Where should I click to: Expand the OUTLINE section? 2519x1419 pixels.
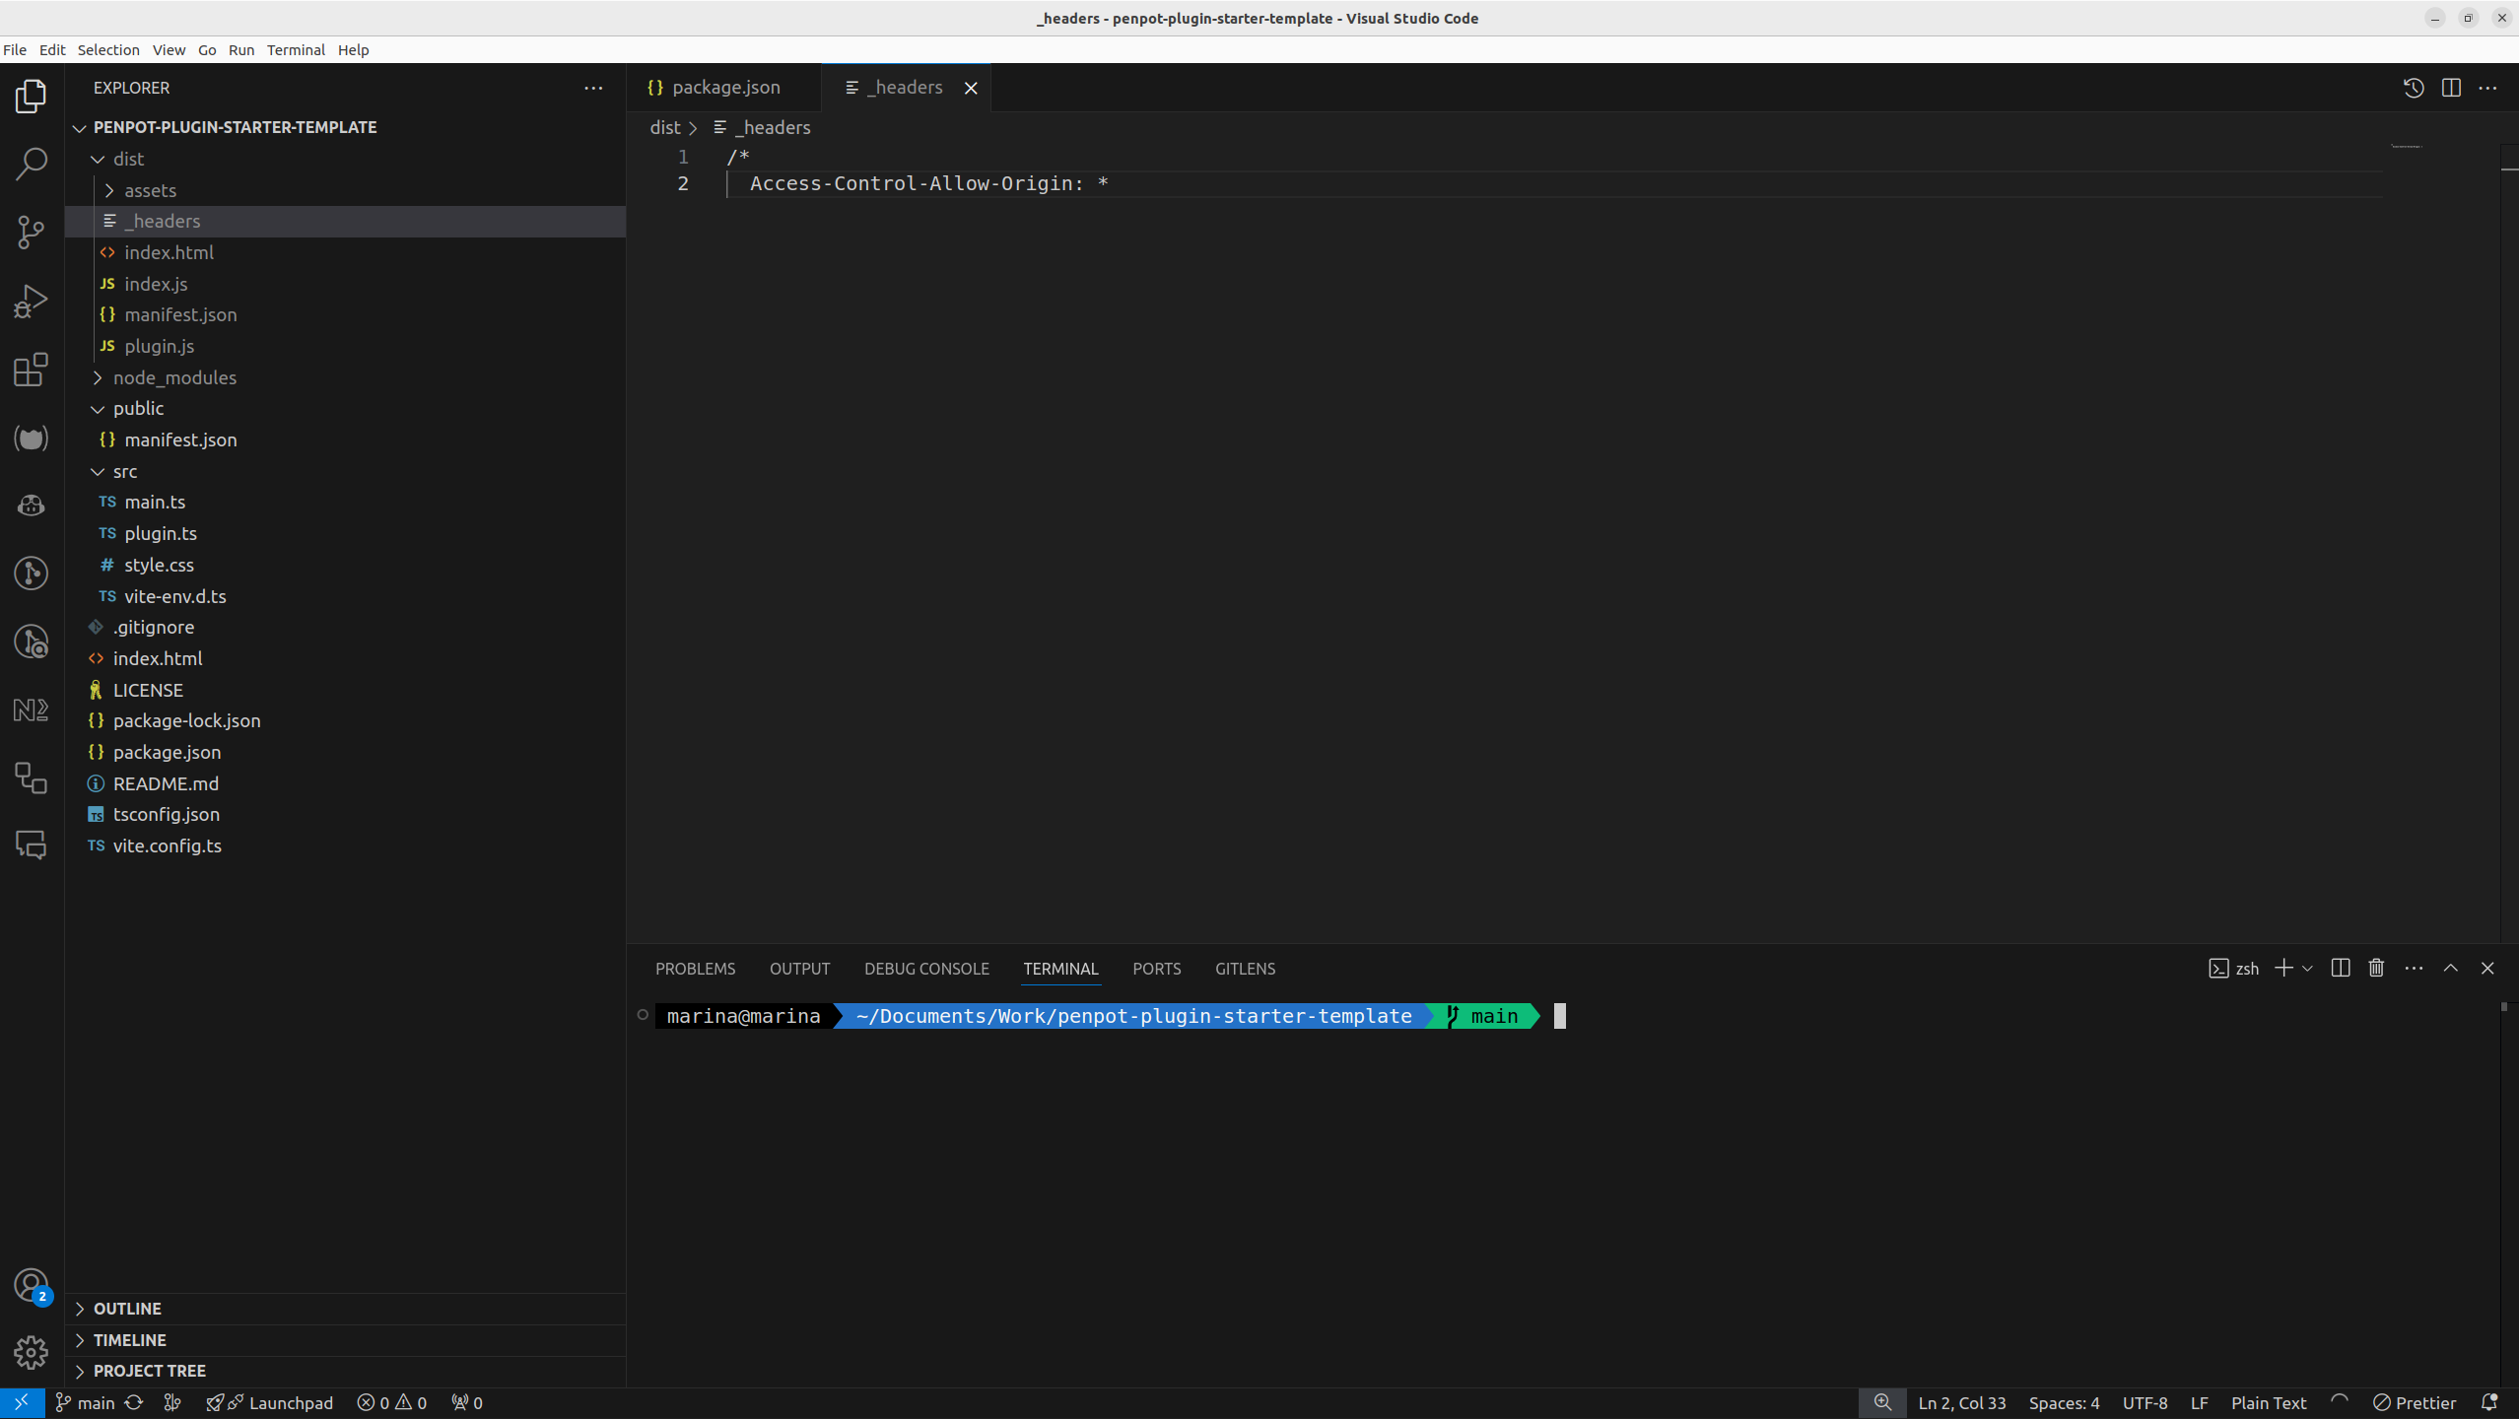click(x=127, y=1309)
